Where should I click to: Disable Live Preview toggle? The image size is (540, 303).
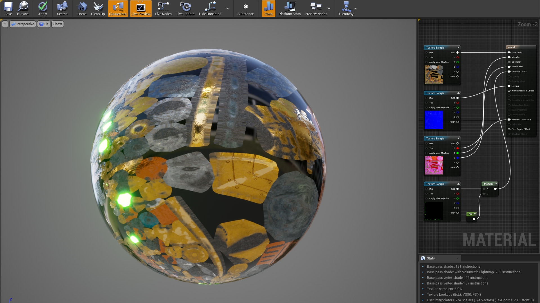coord(141,8)
